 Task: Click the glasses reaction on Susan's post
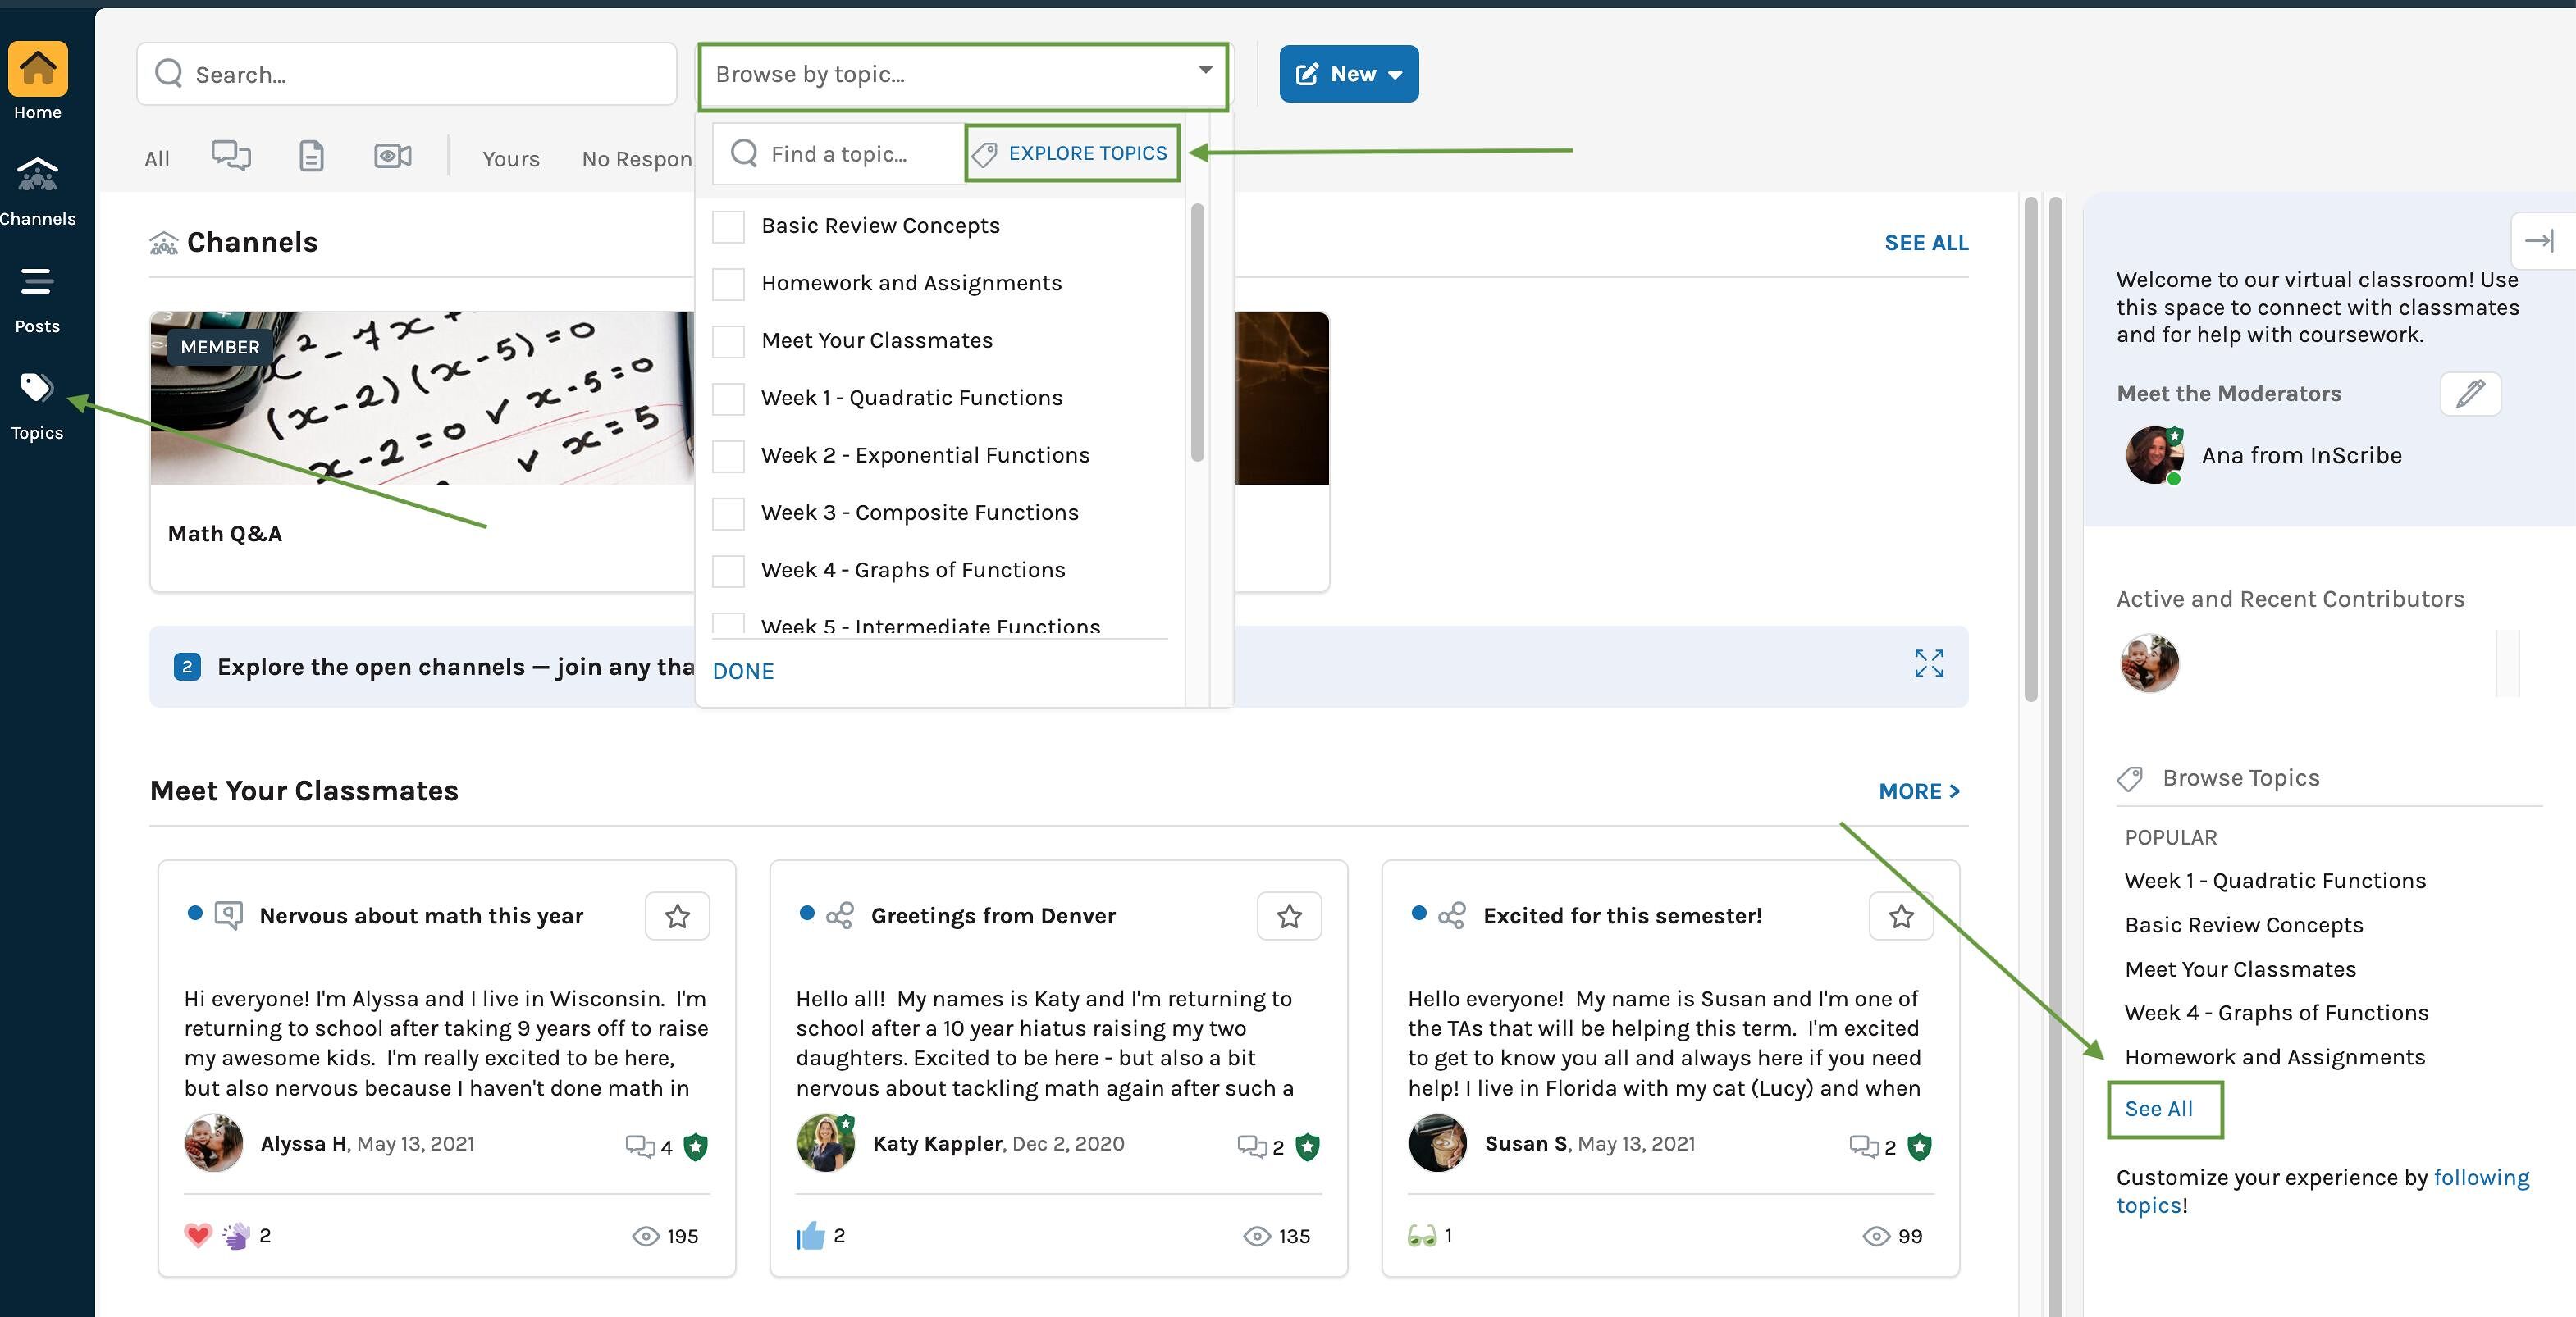1421,1236
